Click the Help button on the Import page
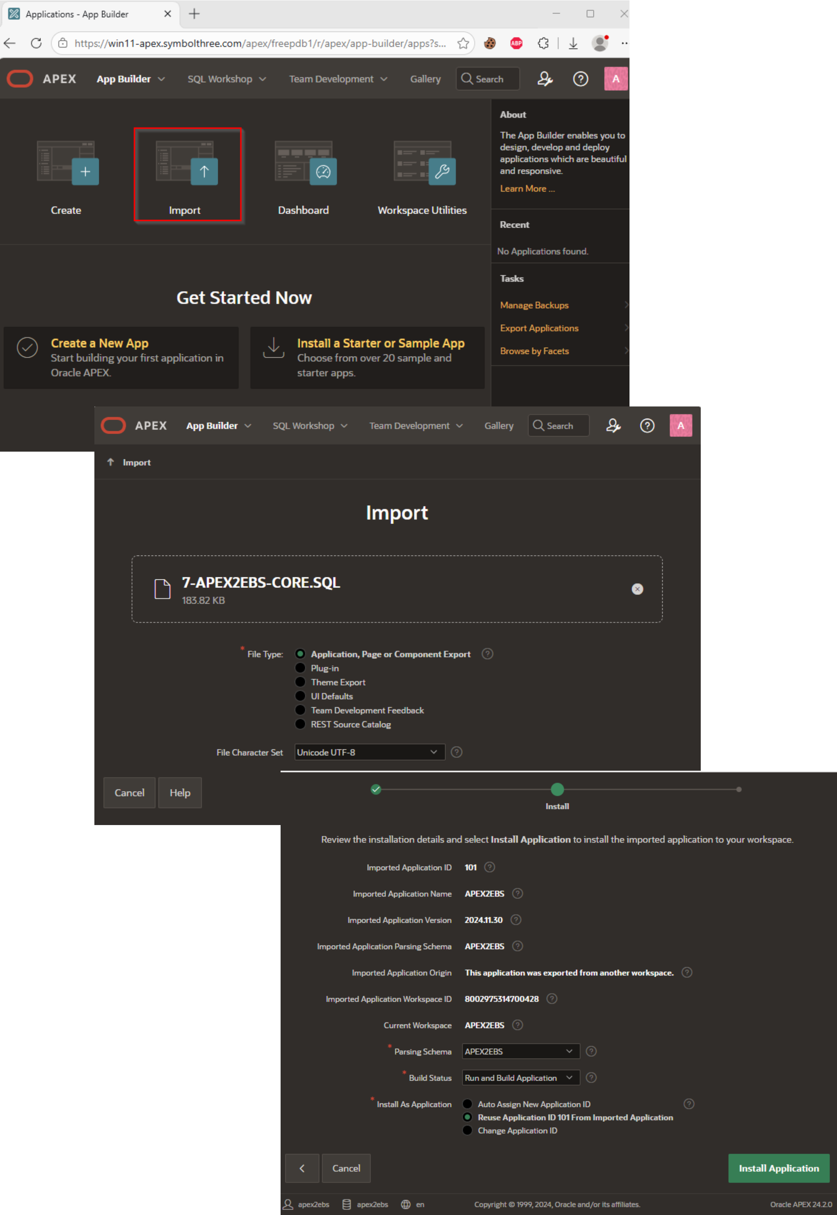 pyautogui.click(x=180, y=792)
